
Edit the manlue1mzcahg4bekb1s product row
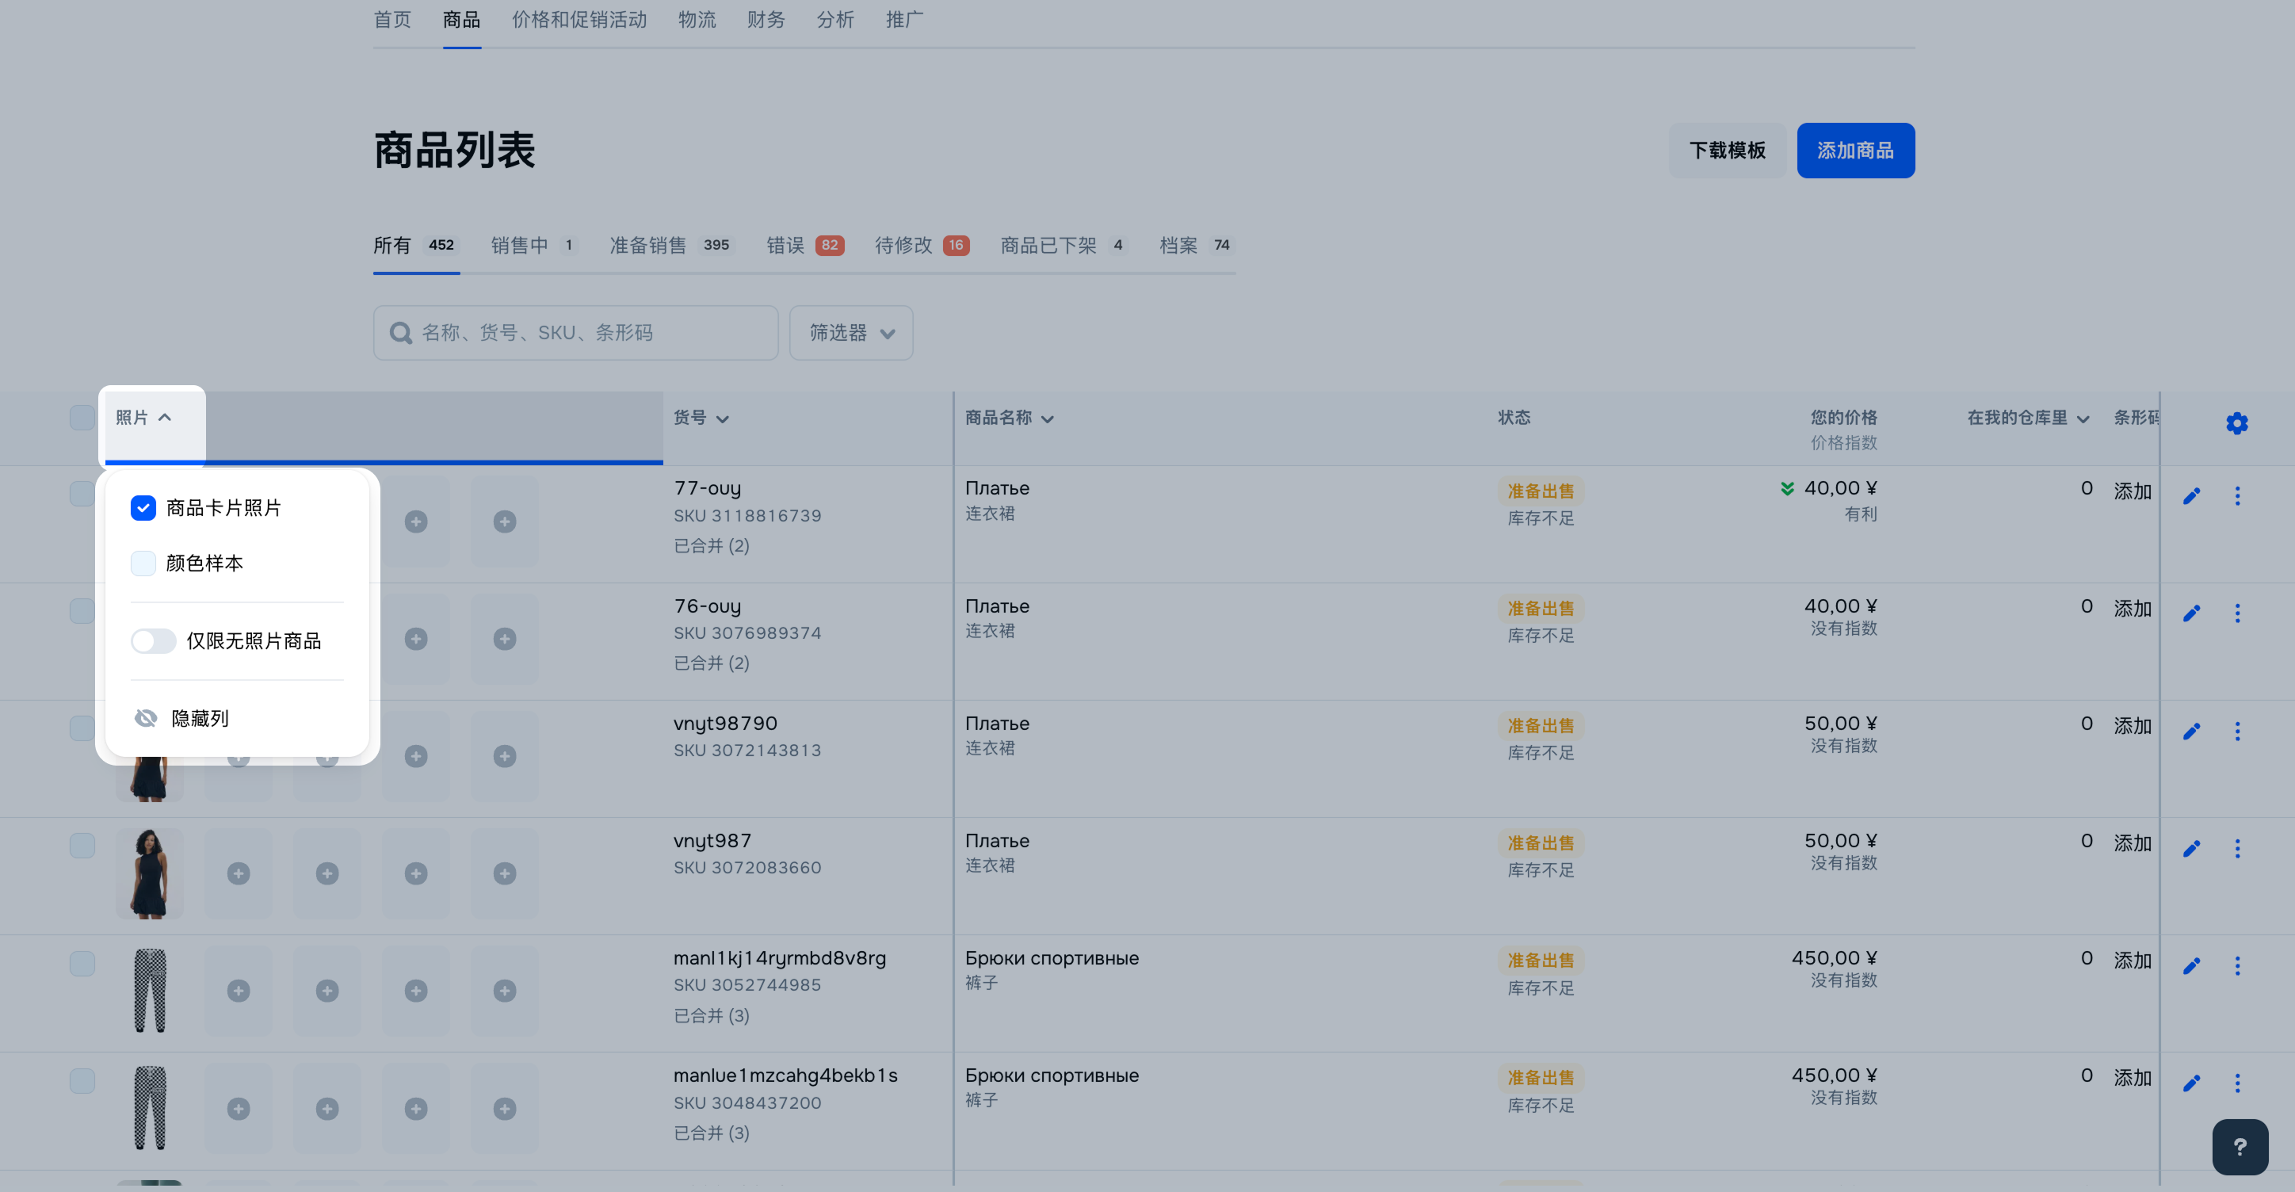(2190, 1083)
